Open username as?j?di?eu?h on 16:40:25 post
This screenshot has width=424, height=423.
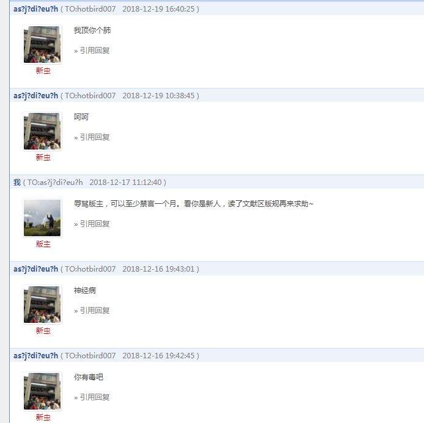point(35,9)
